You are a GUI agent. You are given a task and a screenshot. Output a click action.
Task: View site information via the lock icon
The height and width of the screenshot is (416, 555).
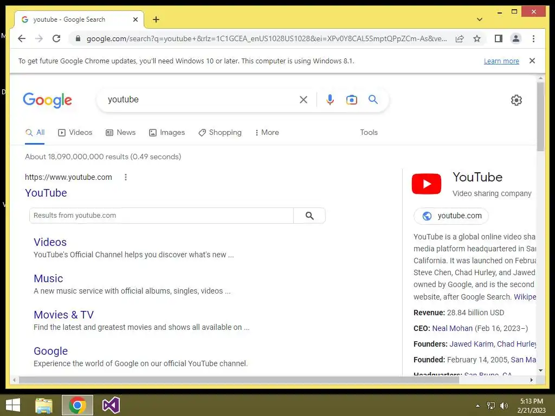pos(78,38)
